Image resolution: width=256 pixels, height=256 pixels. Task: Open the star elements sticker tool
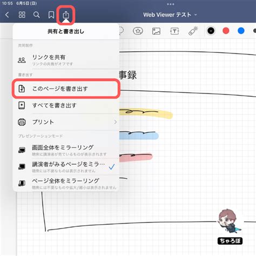(x=138, y=31)
